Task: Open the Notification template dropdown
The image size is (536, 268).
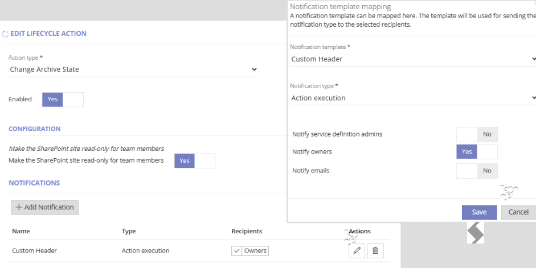Action: [412, 59]
